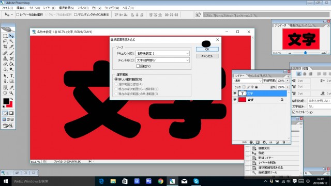This screenshot has height=186, width=331.
Task: Select the Shape tool
Action: tap(11, 81)
